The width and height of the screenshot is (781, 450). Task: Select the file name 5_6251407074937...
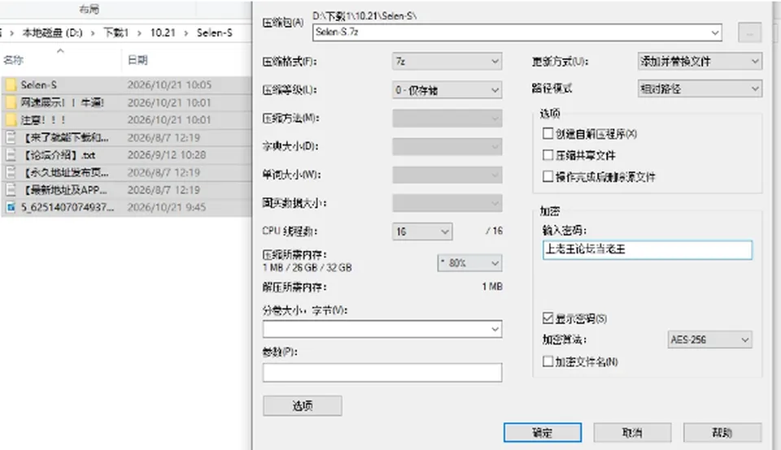(x=68, y=207)
